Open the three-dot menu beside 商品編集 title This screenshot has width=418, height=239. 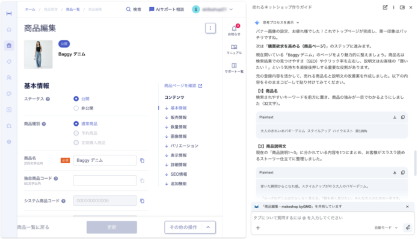[x=211, y=28]
